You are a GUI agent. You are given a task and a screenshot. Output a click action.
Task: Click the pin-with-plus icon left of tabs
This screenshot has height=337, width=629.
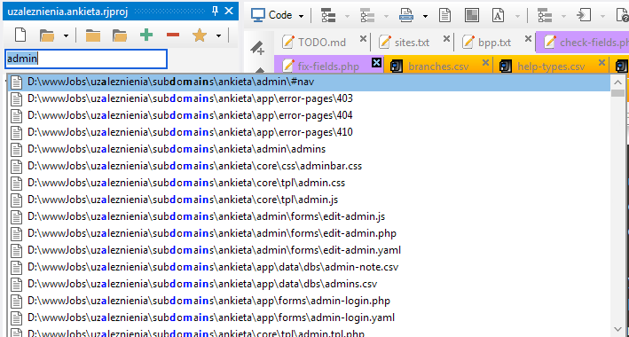(x=257, y=49)
